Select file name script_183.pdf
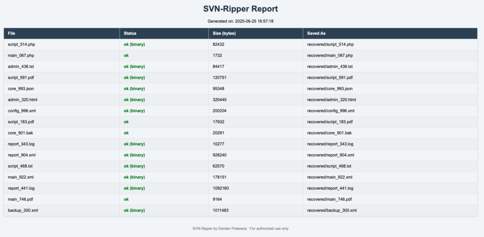484x237 pixels. click(x=21, y=122)
